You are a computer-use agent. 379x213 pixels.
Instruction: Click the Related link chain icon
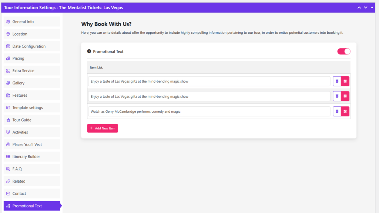click(x=8, y=181)
